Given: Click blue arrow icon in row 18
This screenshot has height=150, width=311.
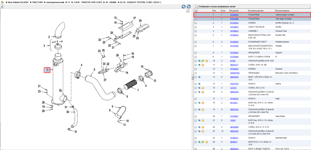Looking at the screenshot, I should click(x=199, y=103).
